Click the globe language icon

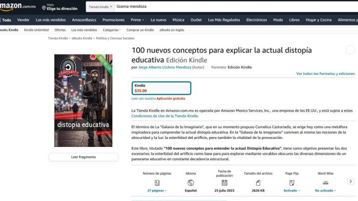tap(191, 183)
